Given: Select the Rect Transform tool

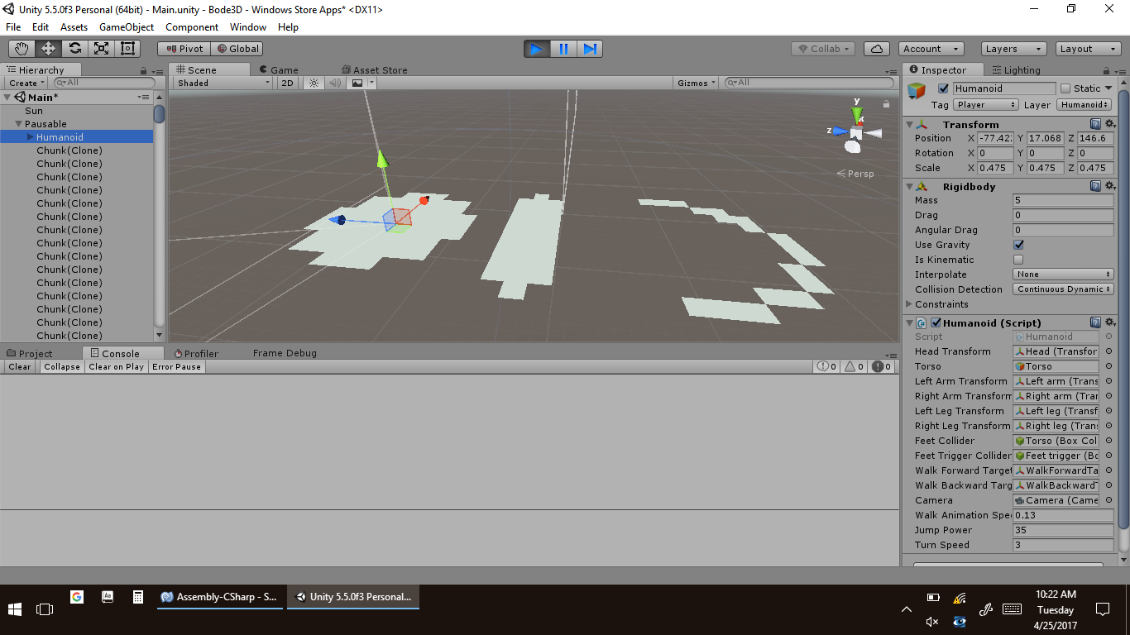Looking at the screenshot, I should [127, 49].
